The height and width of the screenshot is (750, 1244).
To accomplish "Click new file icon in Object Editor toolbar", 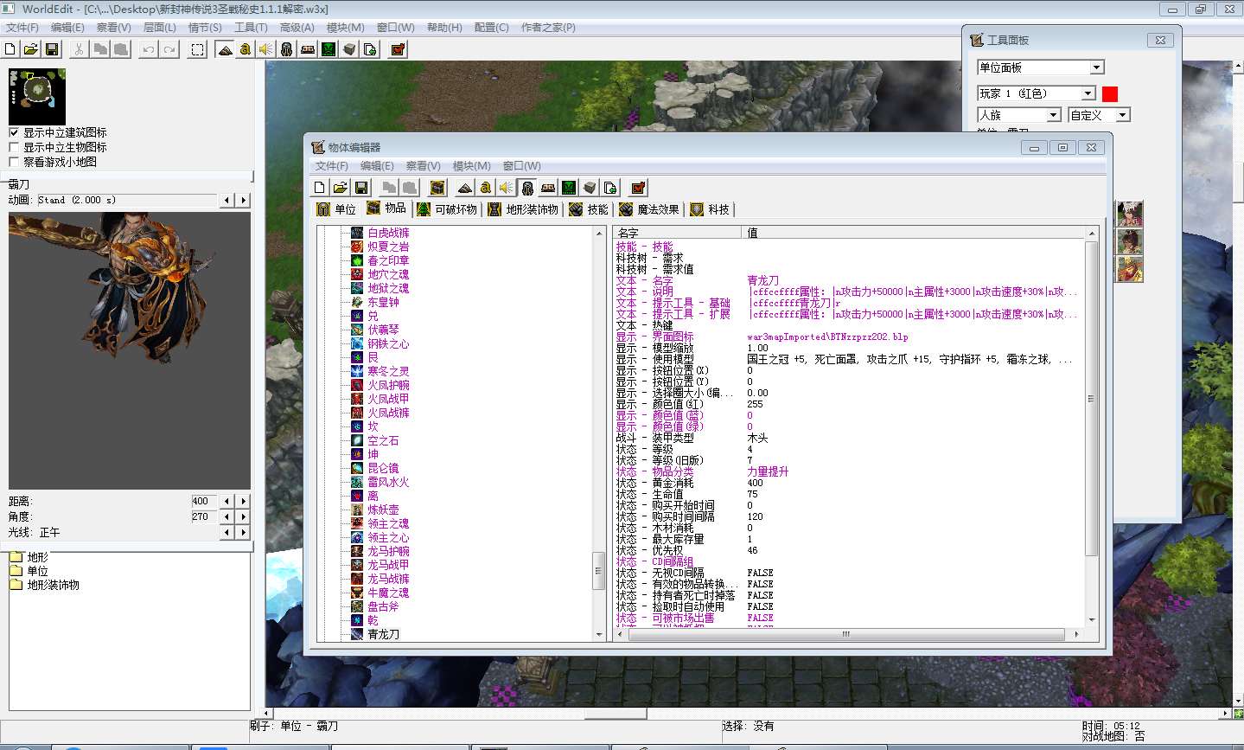I will click(x=320, y=188).
